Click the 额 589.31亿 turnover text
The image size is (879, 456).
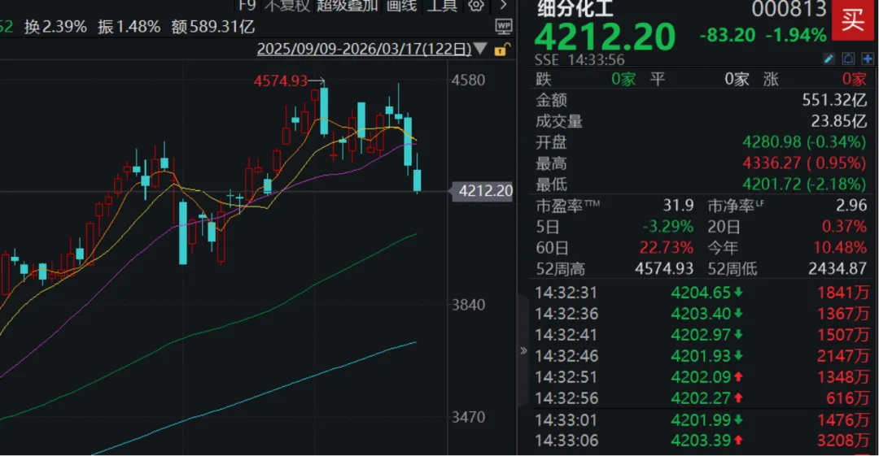(x=213, y=27)
